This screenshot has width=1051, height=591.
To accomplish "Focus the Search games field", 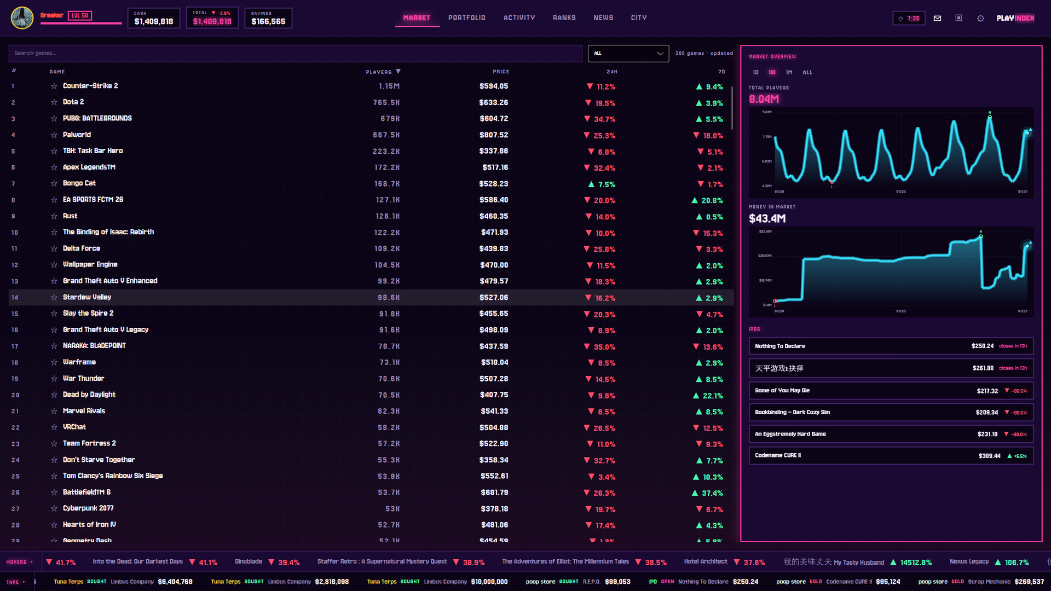I will 296,54.
